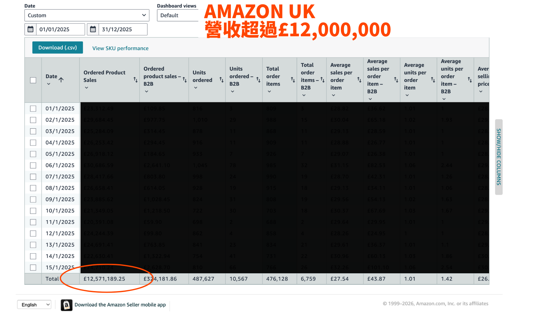539x313 pixels.
Task: Sort the Total order items column
Action: [293, 80]
